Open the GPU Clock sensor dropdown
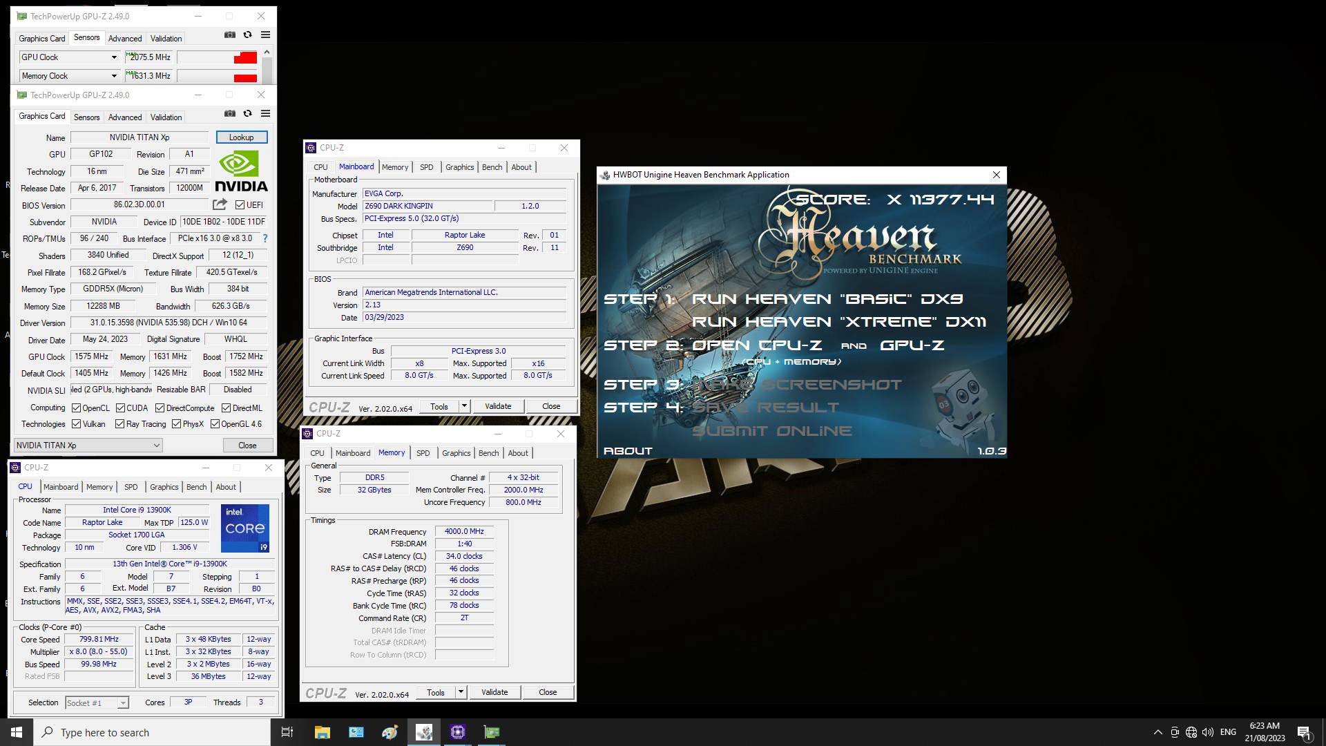The width and height of the screenshot is (1326, 746). coord(114,57)
